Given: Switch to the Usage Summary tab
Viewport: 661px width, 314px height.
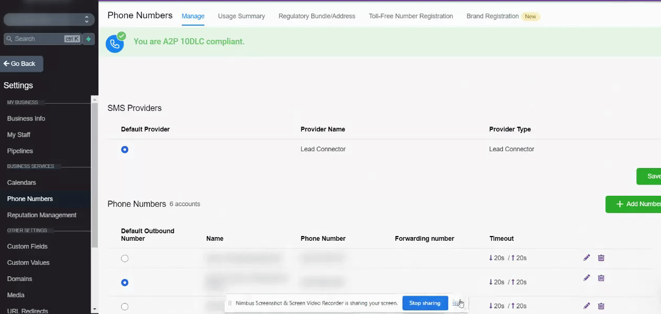Looking at the screenshot, I should 241,16.
